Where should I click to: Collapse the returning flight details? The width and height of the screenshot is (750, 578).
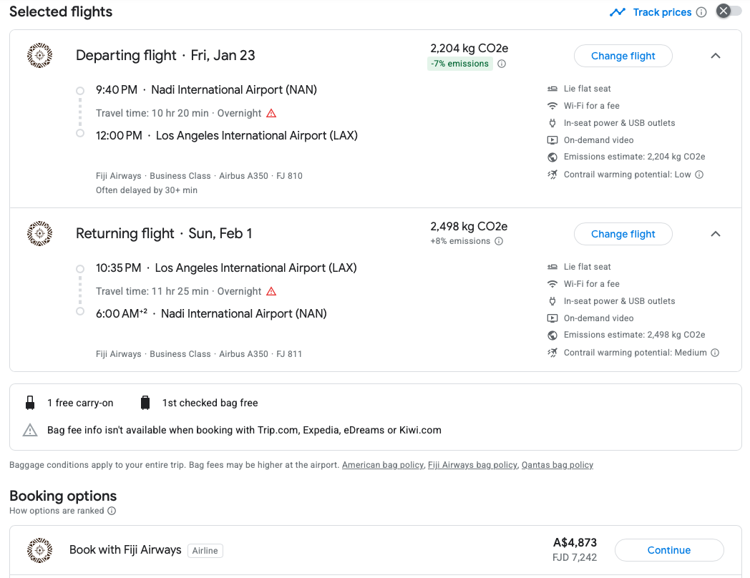point(716,234)
